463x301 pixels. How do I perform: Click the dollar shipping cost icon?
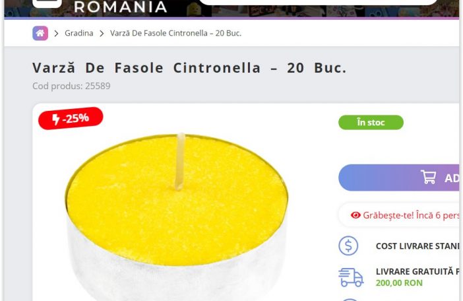coord(348,246)
